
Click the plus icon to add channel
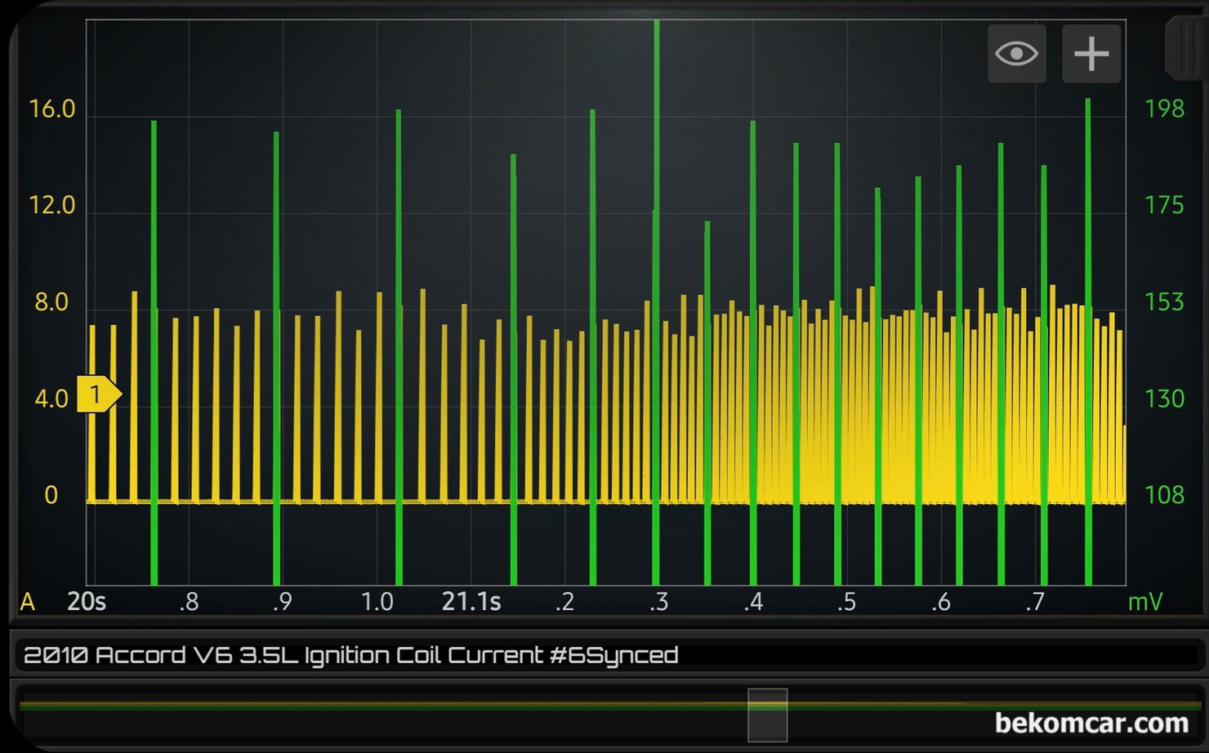pos(1091,54)
